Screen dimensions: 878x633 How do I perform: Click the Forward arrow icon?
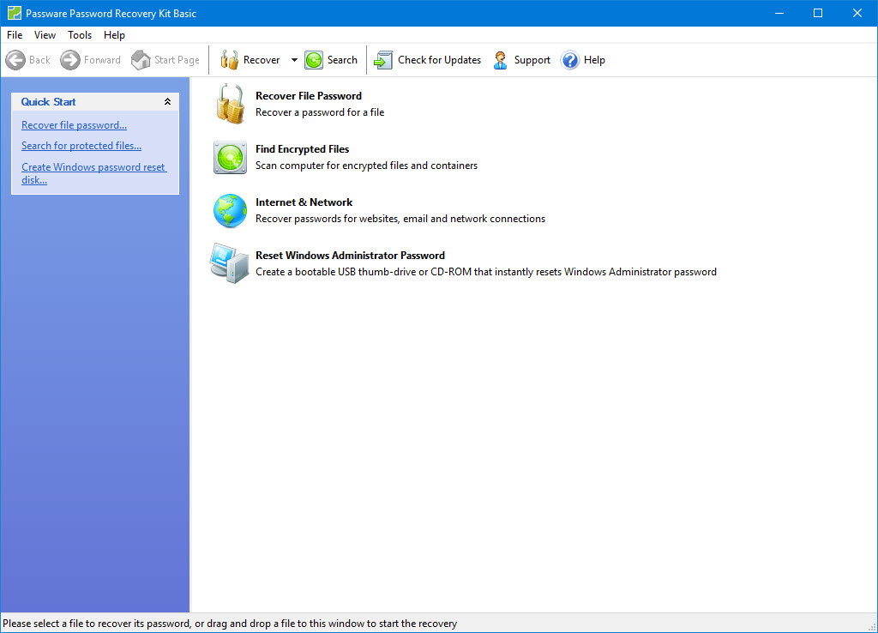point(70,60)
